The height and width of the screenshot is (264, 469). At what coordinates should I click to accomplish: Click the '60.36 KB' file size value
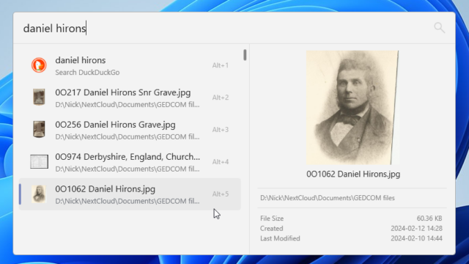point(429,219)
